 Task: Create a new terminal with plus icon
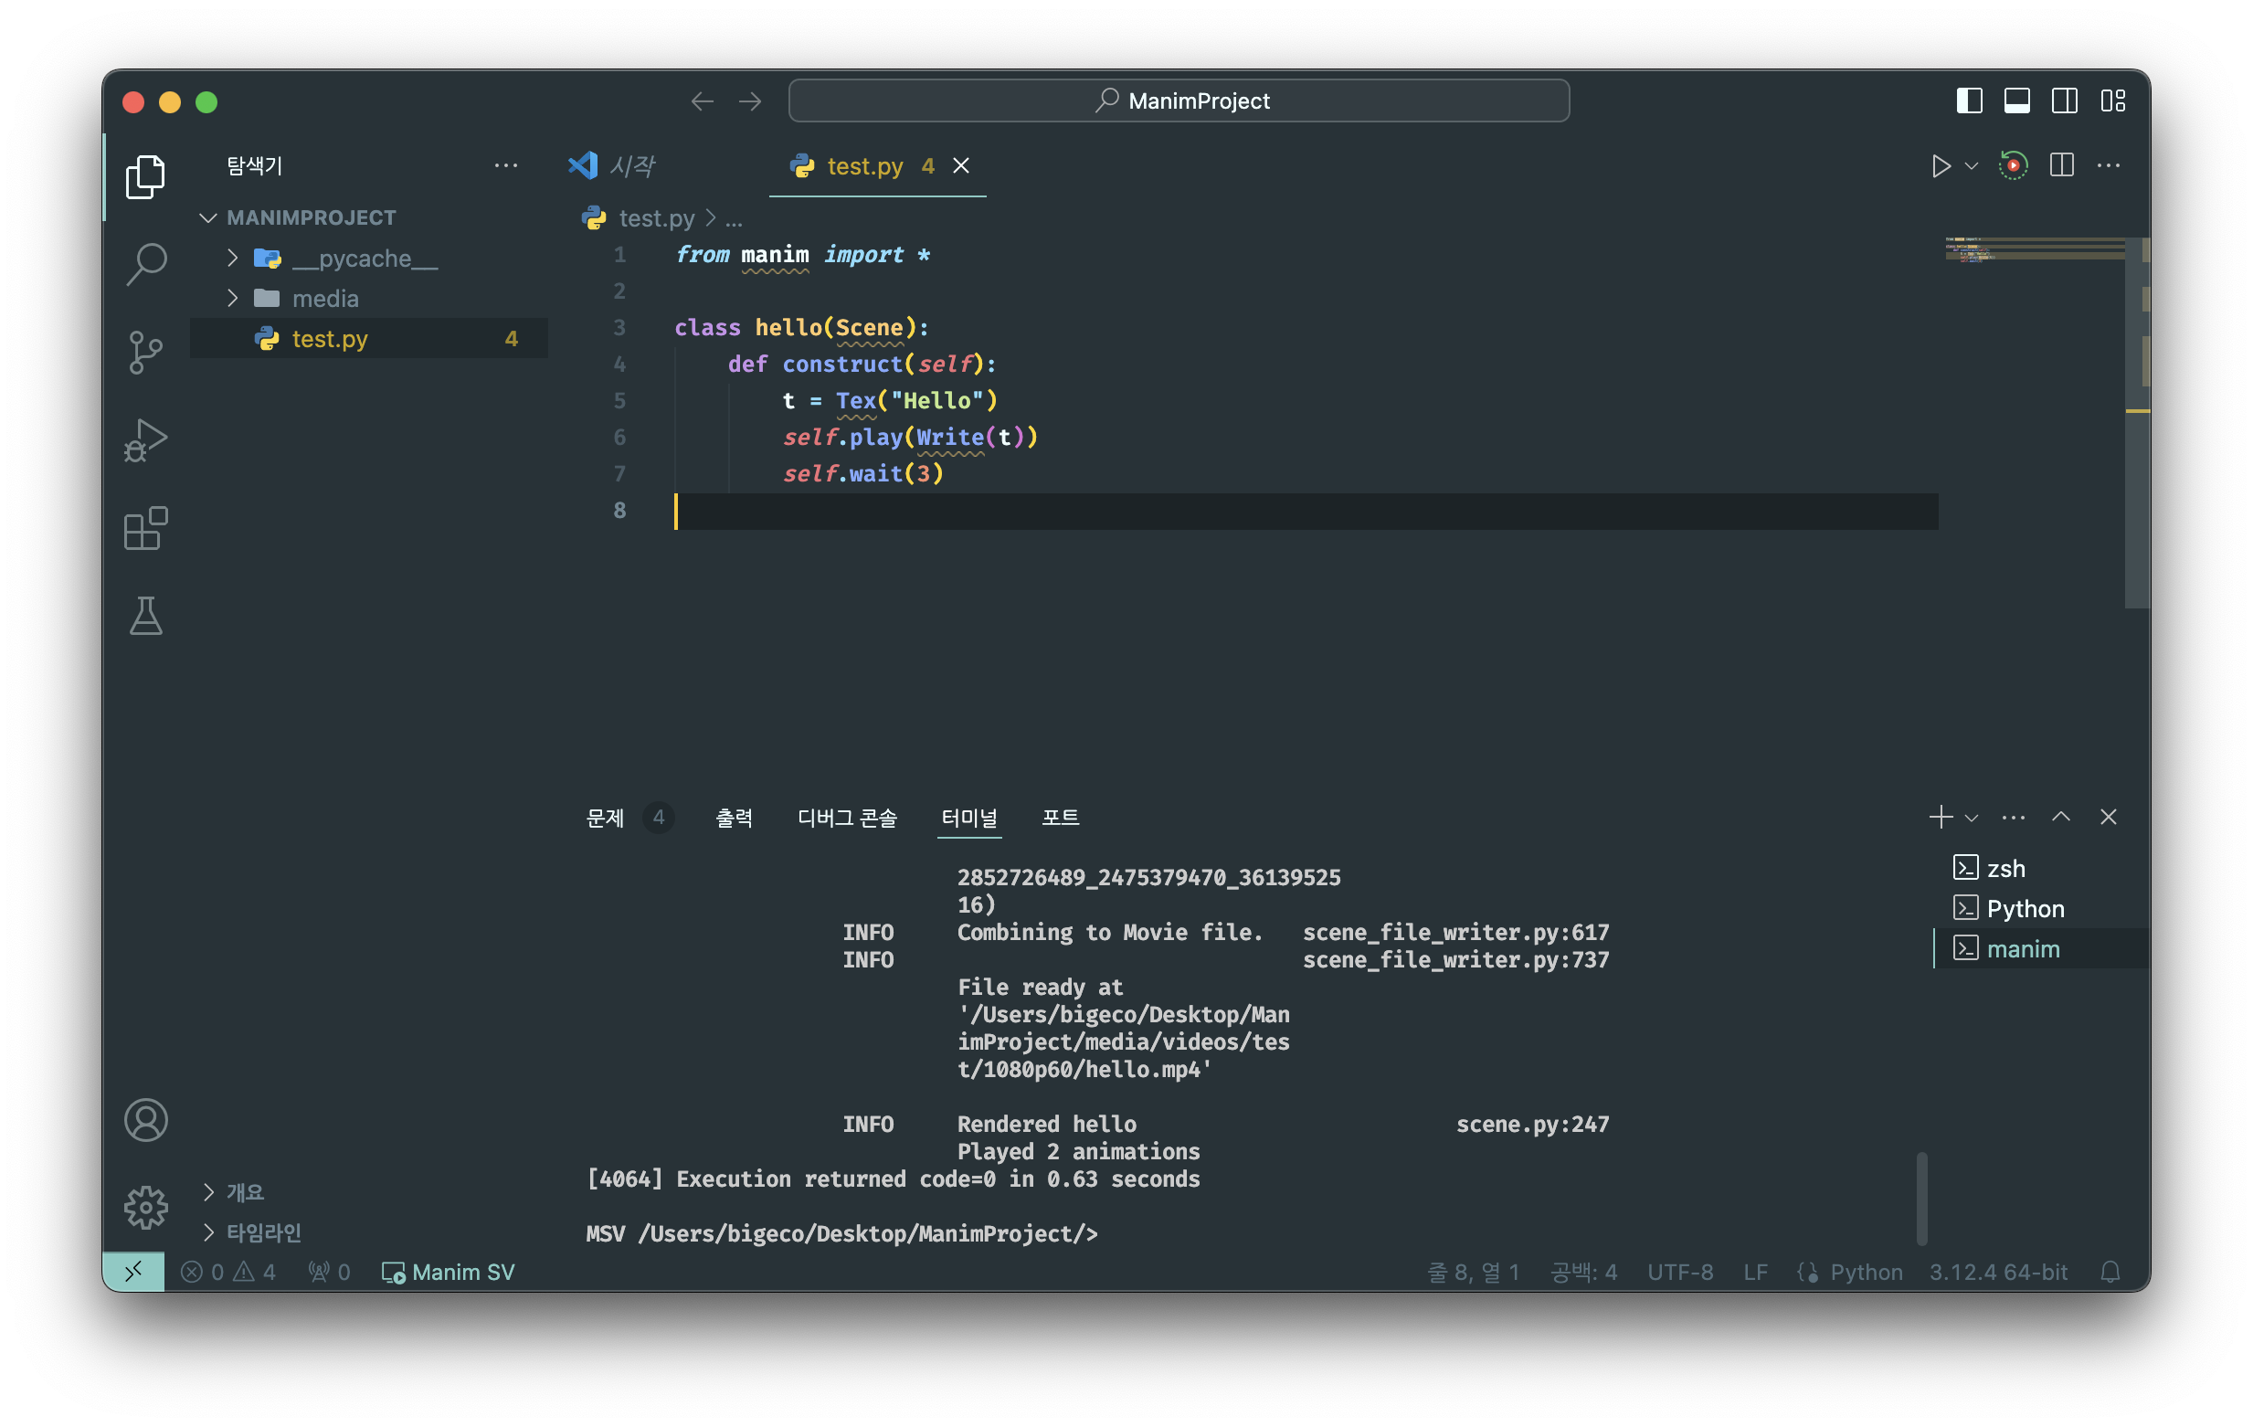(x=1941, y=817)
